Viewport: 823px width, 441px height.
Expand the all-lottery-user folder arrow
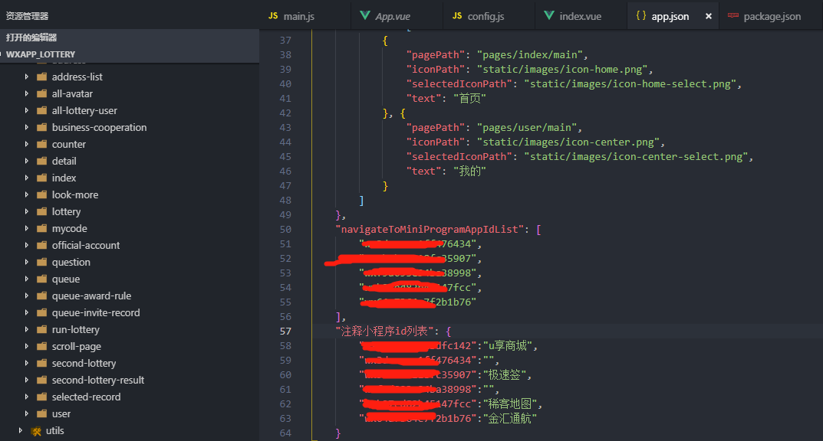27,110
